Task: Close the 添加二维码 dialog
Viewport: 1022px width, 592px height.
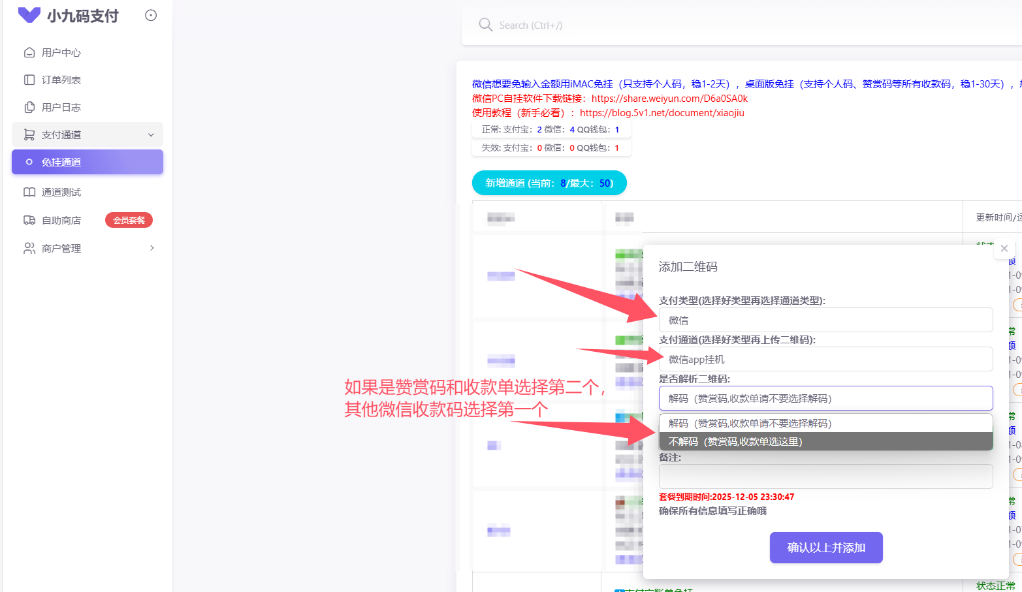Action: coord(1004,249)
